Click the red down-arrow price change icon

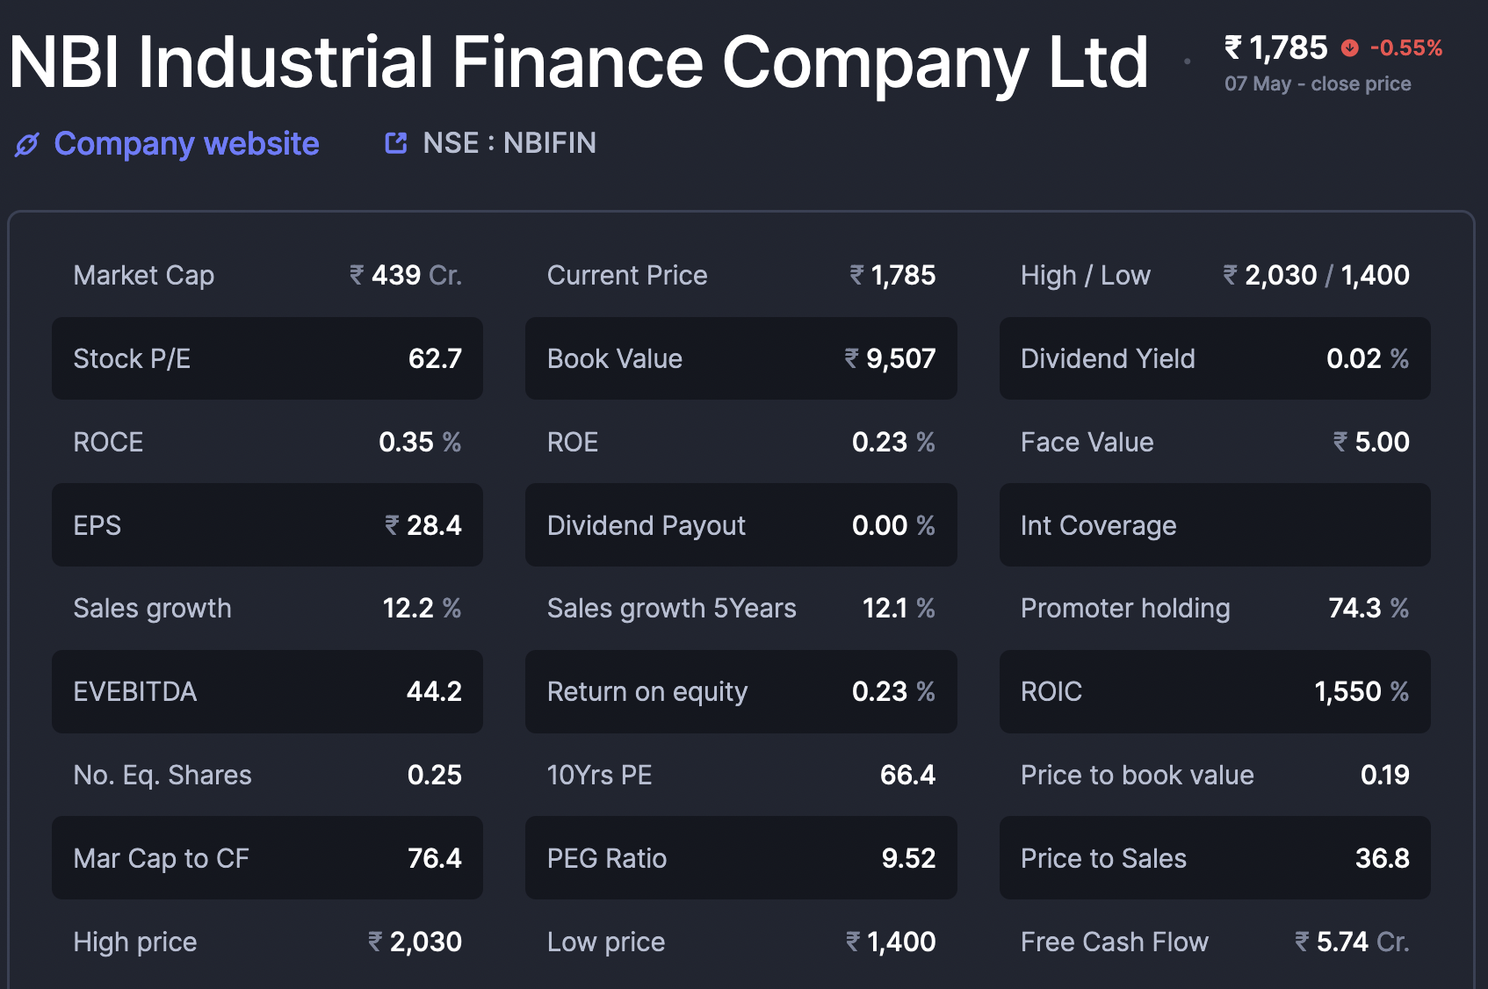(x=1350, y=48)
